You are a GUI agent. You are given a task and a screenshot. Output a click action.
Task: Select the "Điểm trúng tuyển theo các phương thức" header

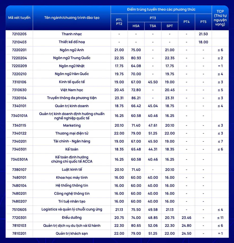161,9
